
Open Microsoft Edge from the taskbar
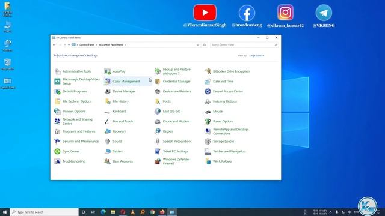[103, 212]
